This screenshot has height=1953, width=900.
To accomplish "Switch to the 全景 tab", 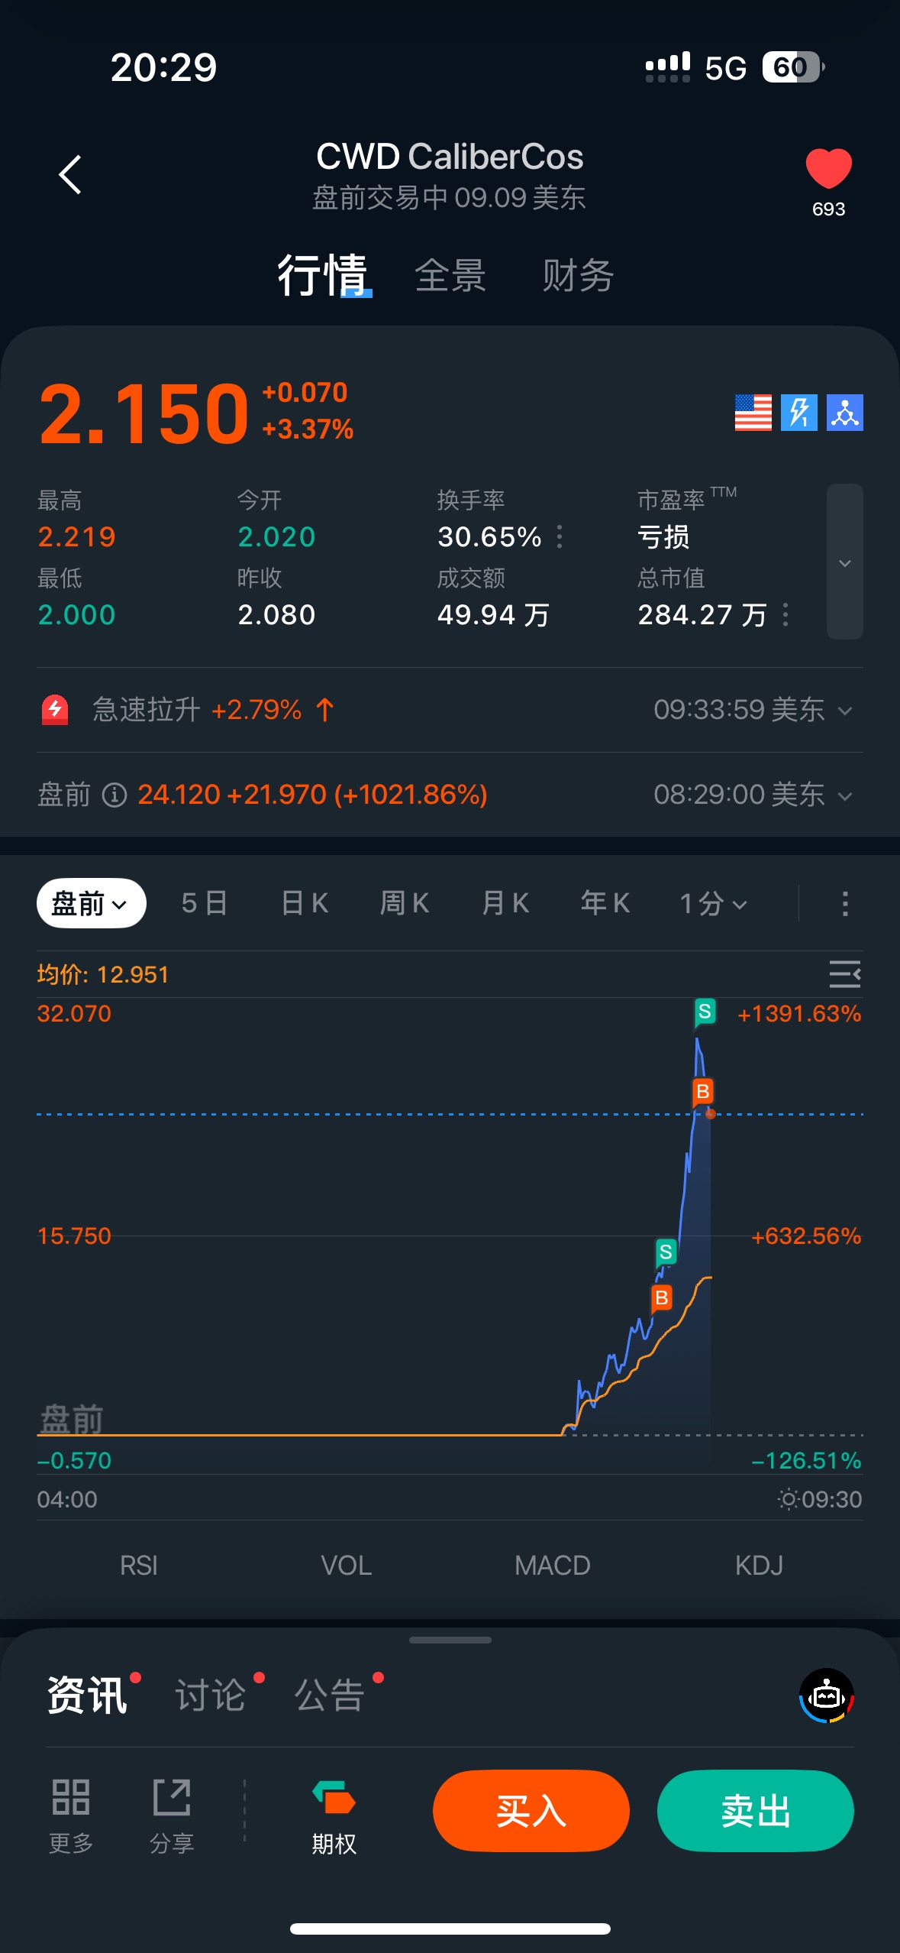I will pyautogui.click(x=450, y=275).
